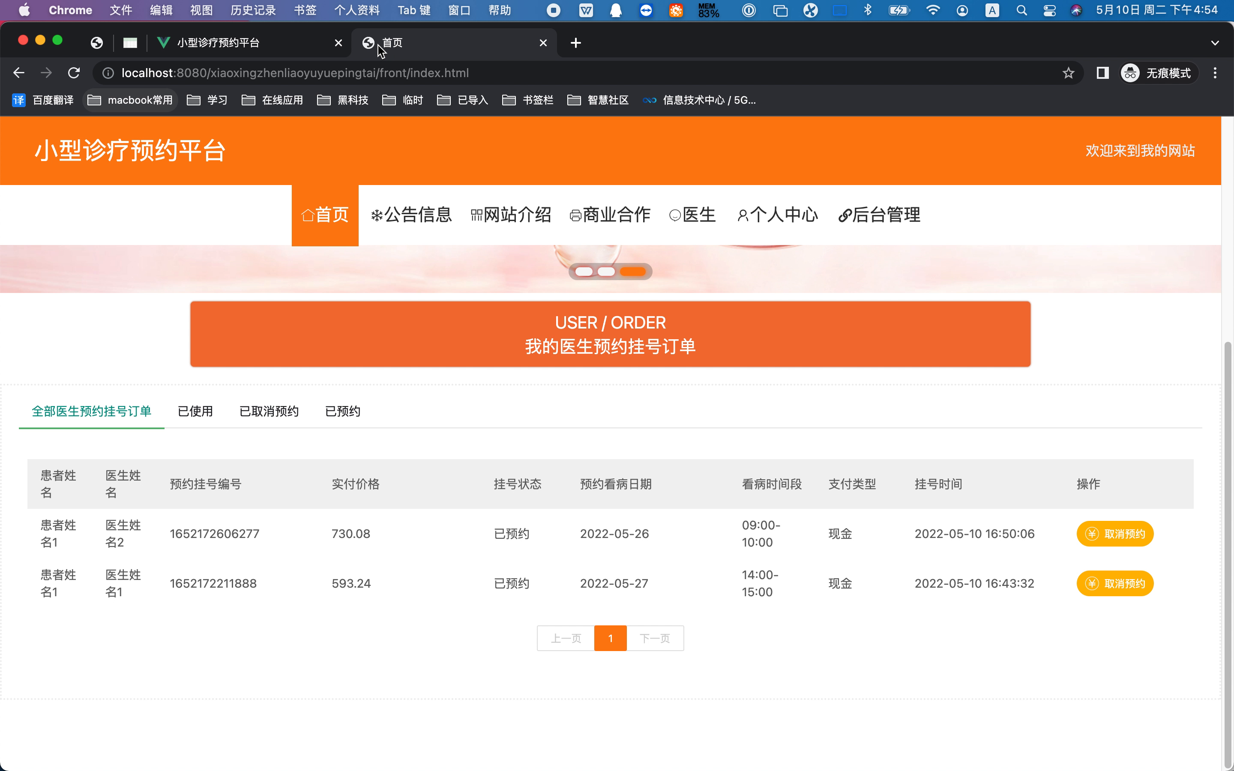Bookmark this page with the star icon

1068,73
